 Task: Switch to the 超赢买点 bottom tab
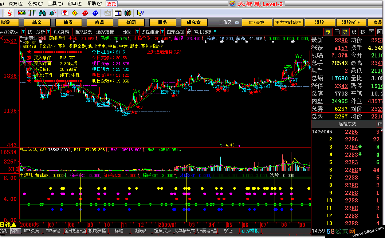point(162,231)
